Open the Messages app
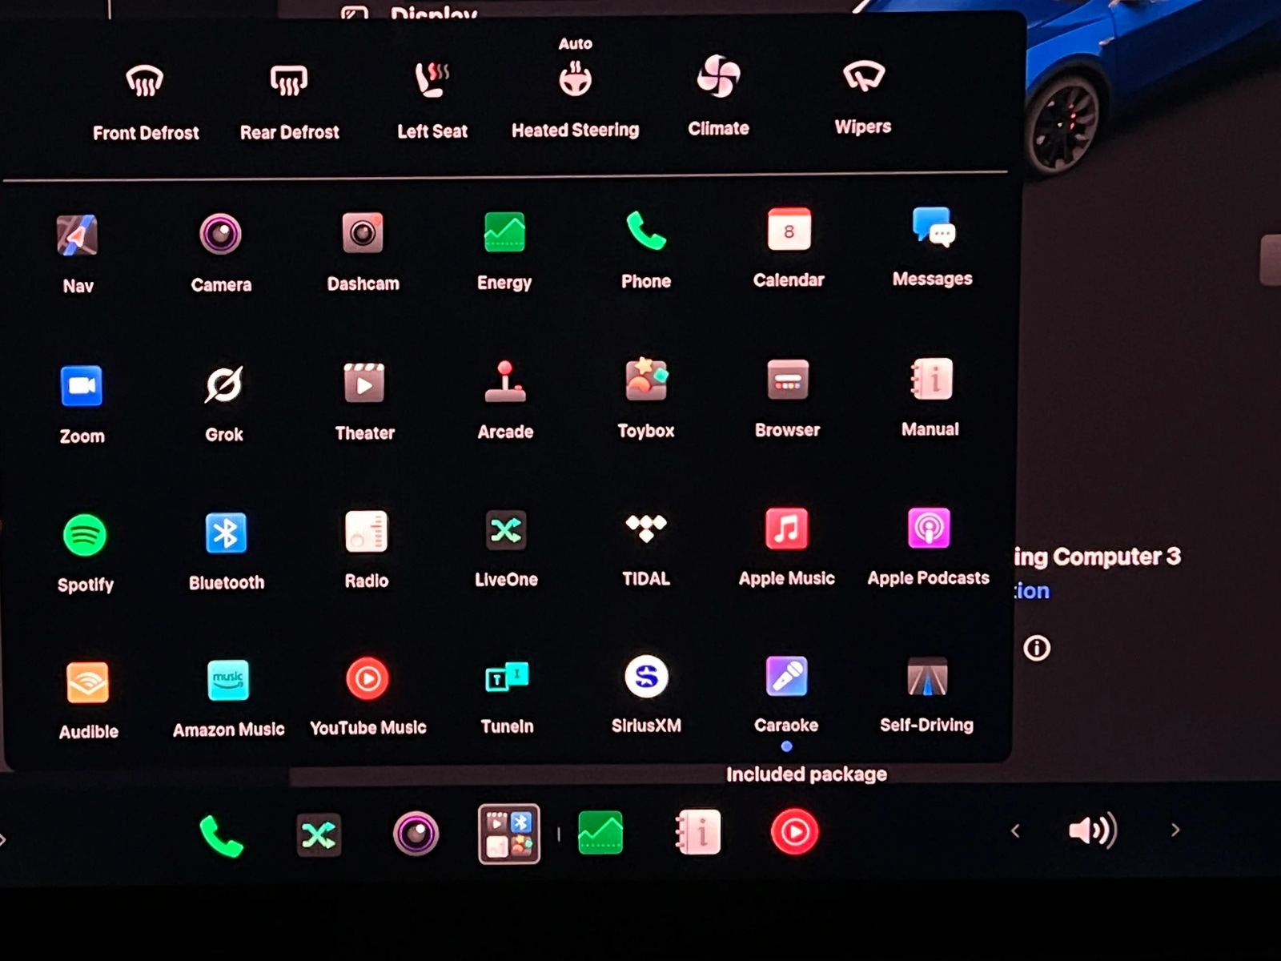 click(x=933, y=227)
